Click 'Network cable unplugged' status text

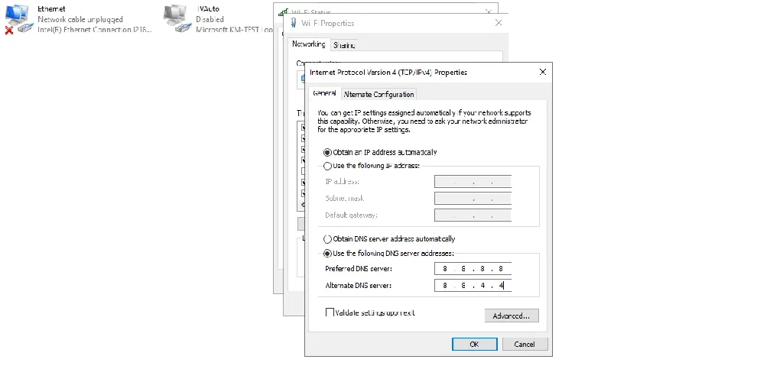(x=80, y=19)
